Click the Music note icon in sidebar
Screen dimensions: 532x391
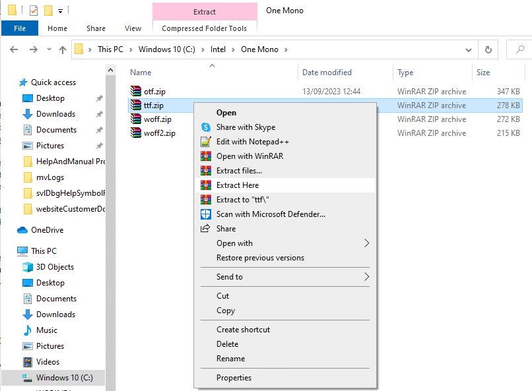[x=28, y=330]
